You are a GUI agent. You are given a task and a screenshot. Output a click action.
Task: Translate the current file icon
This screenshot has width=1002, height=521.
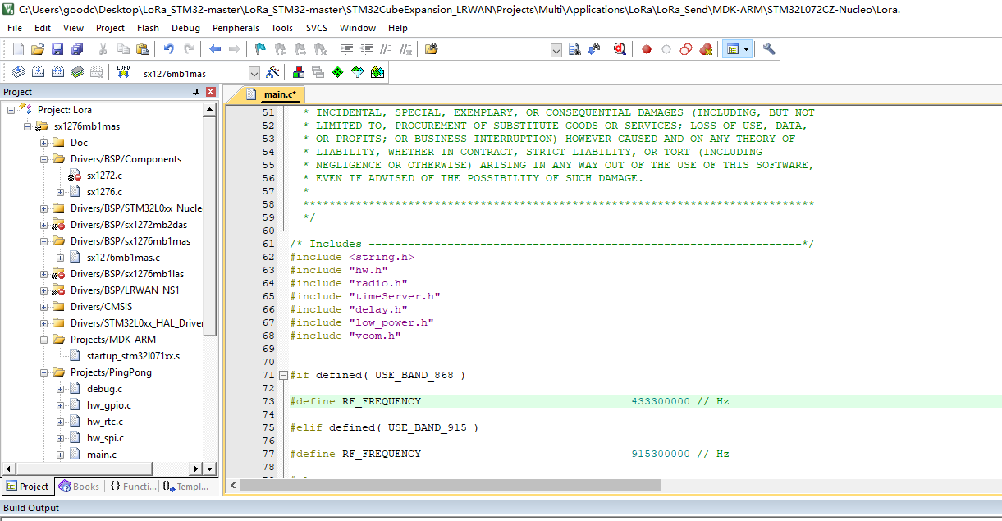[18, 72]
